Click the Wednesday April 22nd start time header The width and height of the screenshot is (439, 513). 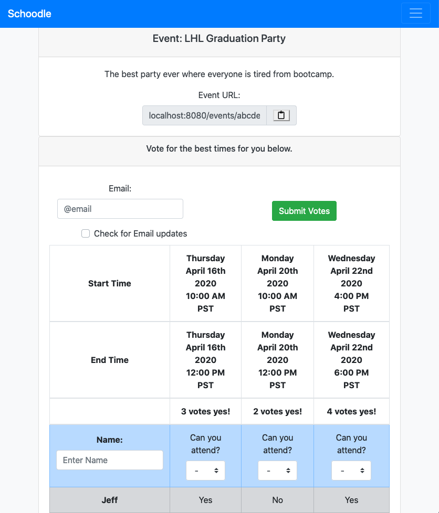click(351, 283)
